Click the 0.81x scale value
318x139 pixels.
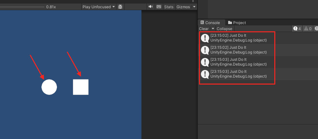click(x=51, y=7)
